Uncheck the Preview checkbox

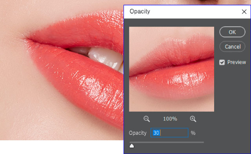222,62
